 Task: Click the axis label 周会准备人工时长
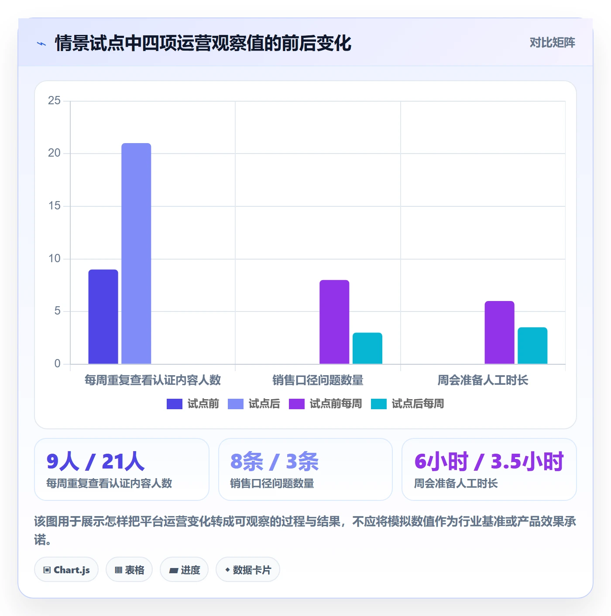pyautogui.click(x=483, y=380)
